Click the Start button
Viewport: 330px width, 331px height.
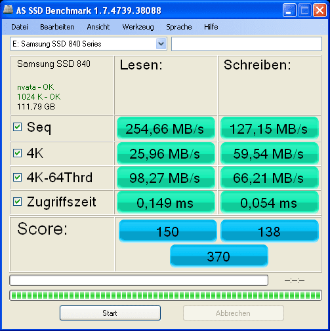(110, 313)
